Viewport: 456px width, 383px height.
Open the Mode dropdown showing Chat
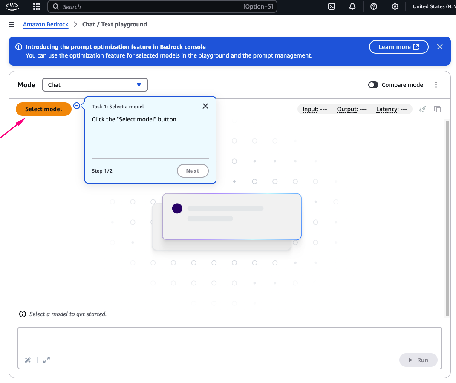pos(95,85)
